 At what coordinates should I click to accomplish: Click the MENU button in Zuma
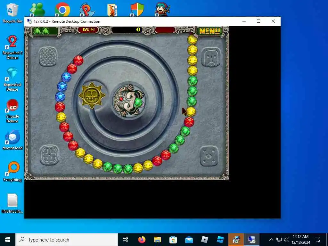pos(209,31)
